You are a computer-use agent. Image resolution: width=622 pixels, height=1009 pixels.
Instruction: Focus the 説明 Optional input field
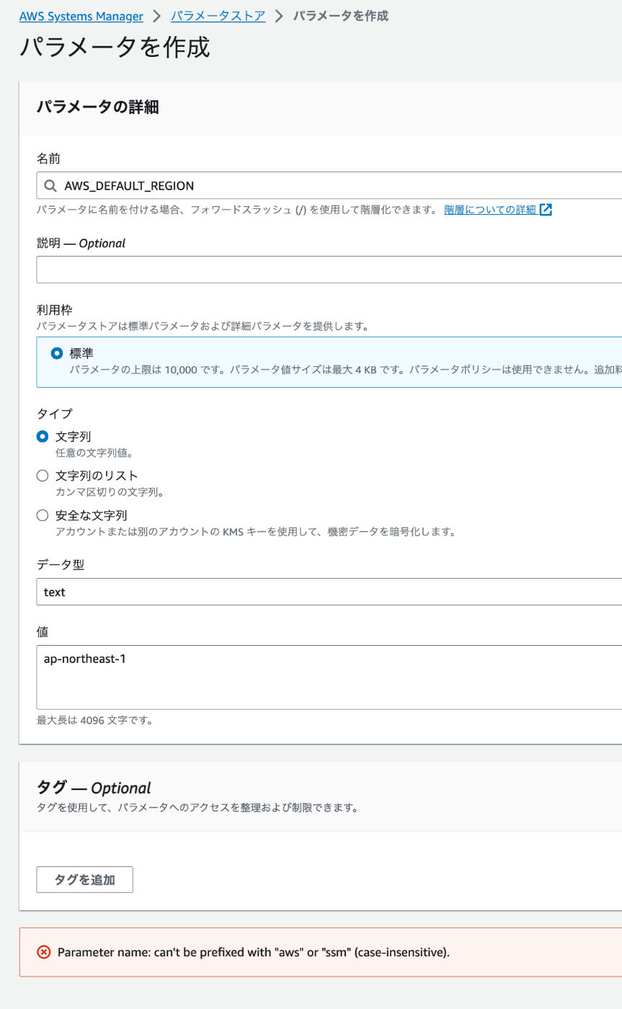pos(329,270)
